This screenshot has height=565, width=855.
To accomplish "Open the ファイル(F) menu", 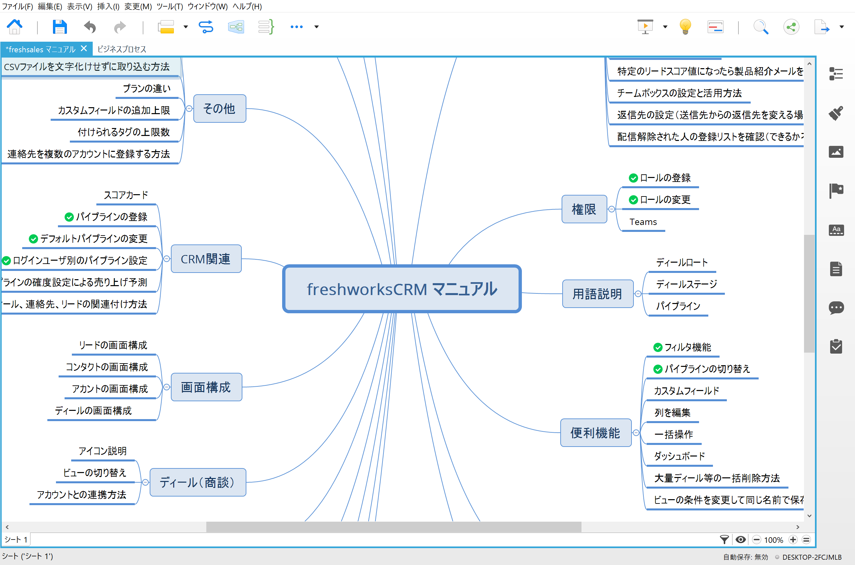I will point(17,6).
